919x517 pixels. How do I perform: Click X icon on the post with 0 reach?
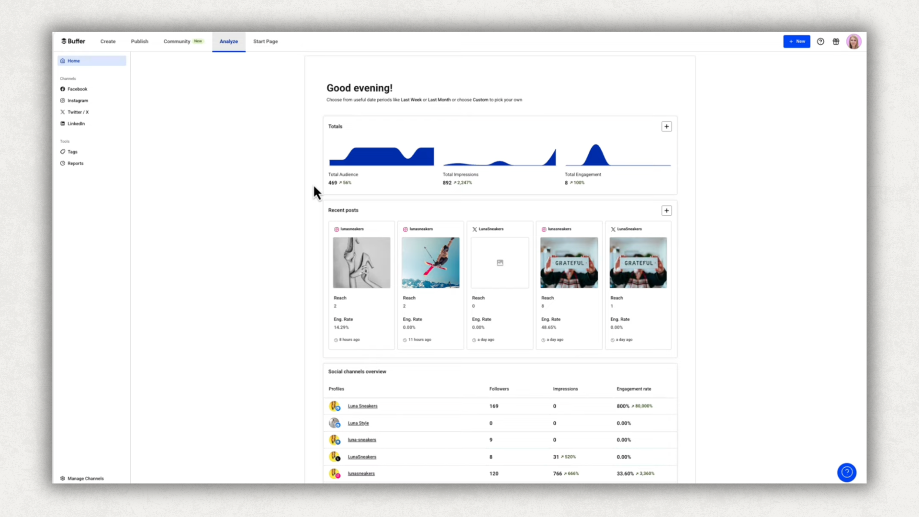pyautogui.click(x=475, y=229)
